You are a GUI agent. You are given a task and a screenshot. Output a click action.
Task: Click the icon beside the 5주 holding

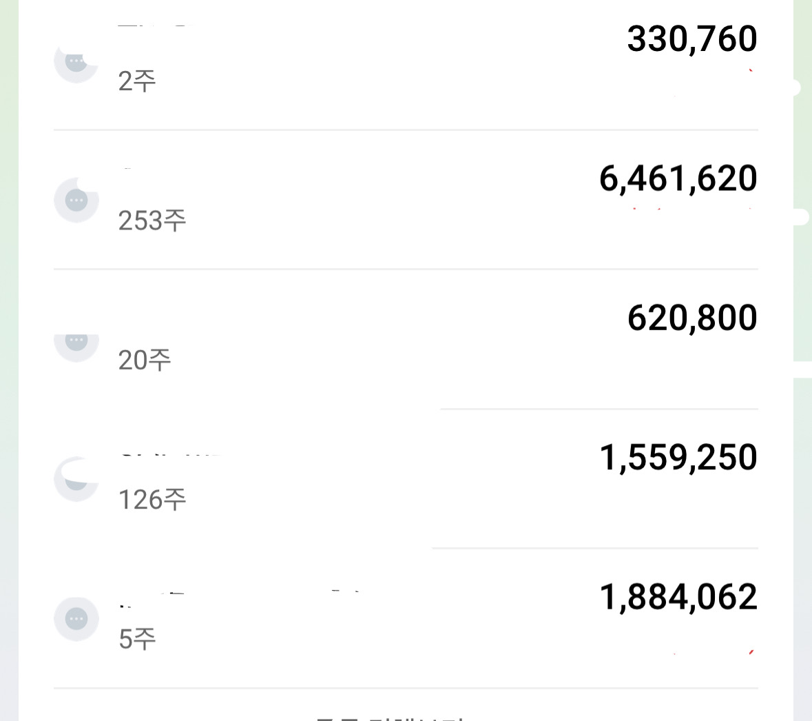(x=76, y=619)
